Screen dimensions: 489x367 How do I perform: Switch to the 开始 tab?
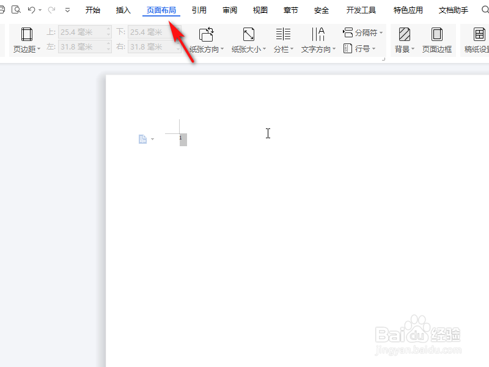click(93, 10)
